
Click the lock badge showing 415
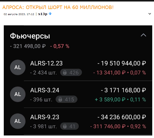[66, 100]
